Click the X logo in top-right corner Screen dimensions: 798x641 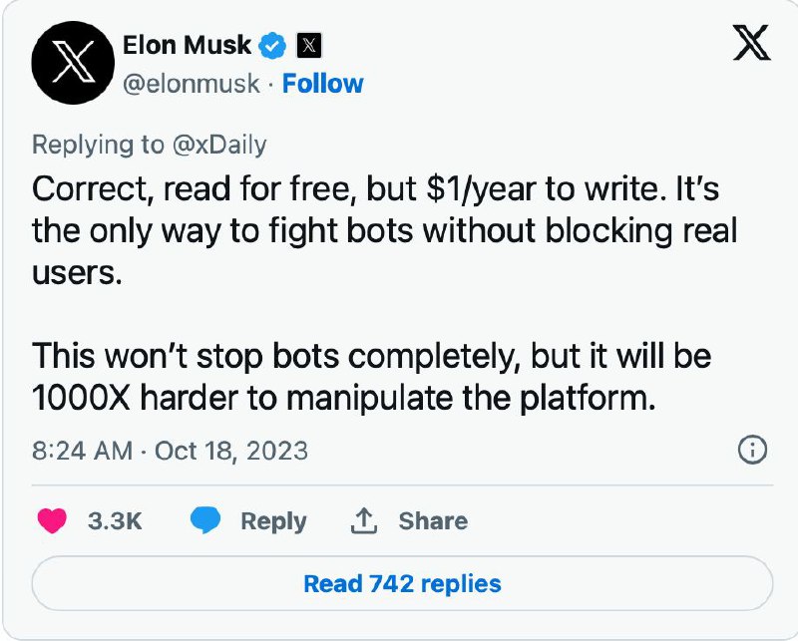tap(751, 42)
